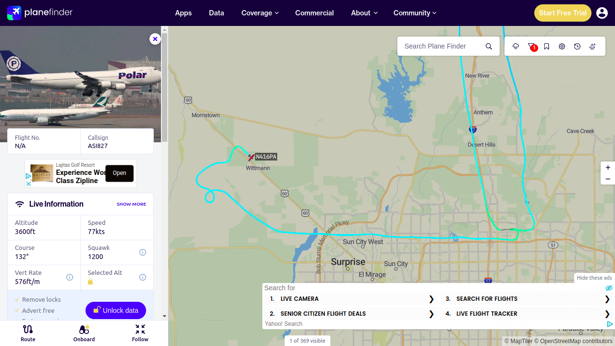Open SENIOR CITIZEN FLIGHT DEALS result

[x=352, y=314]
